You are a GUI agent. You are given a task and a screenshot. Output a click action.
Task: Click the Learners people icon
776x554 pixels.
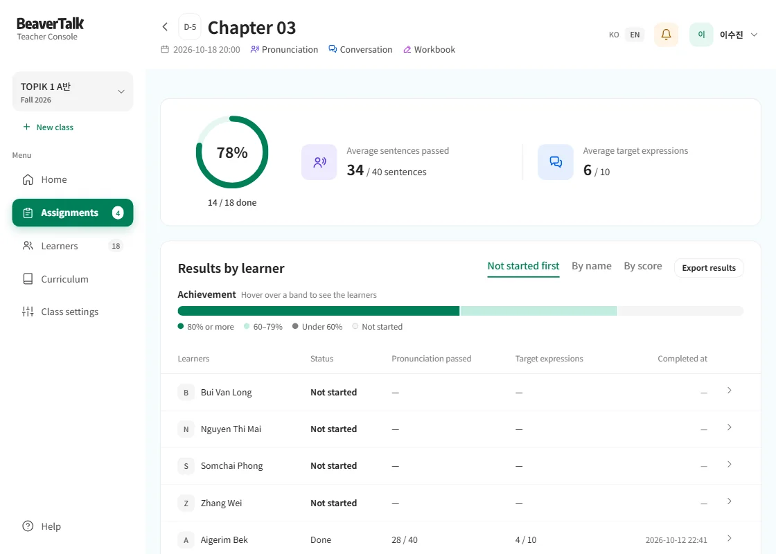pos(28,246)
